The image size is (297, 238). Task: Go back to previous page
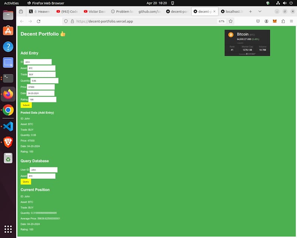(22, 21)
